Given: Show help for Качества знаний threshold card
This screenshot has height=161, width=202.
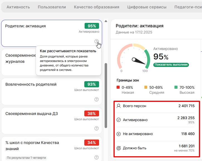Looking at the screenshot, I should coord(97,157).
